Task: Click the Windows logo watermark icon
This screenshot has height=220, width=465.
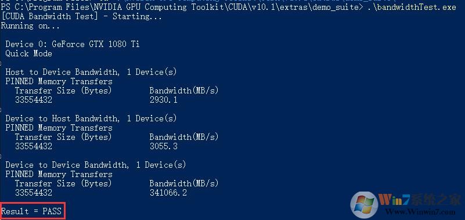Action: click(365, 204)
